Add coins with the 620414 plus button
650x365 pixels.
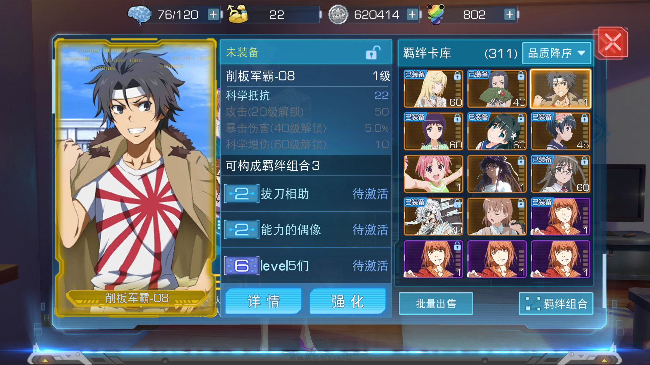coord(412,15)
